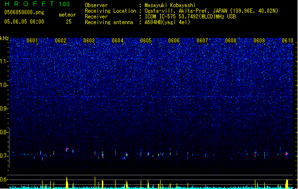Click time marker 0605
The image size is (298, 189).
point(146,41)
